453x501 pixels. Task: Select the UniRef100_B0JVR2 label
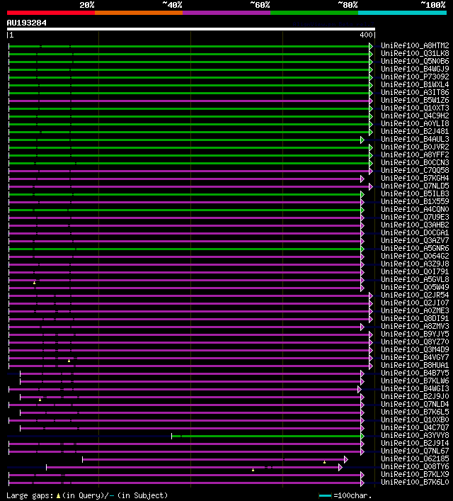415,147
